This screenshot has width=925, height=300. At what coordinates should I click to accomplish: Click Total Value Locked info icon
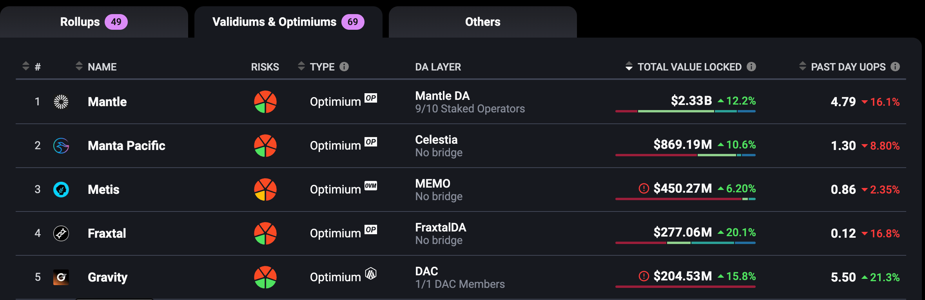tap(751, 67)
